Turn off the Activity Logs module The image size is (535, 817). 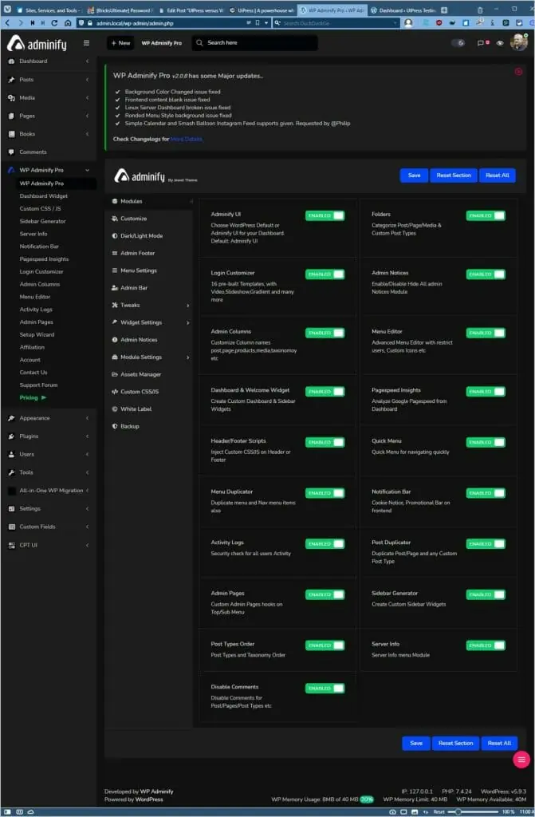325,544
